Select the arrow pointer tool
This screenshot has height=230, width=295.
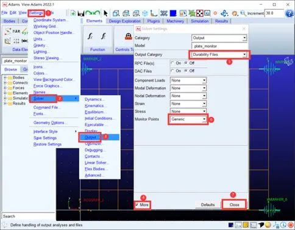tap(105, 13)
